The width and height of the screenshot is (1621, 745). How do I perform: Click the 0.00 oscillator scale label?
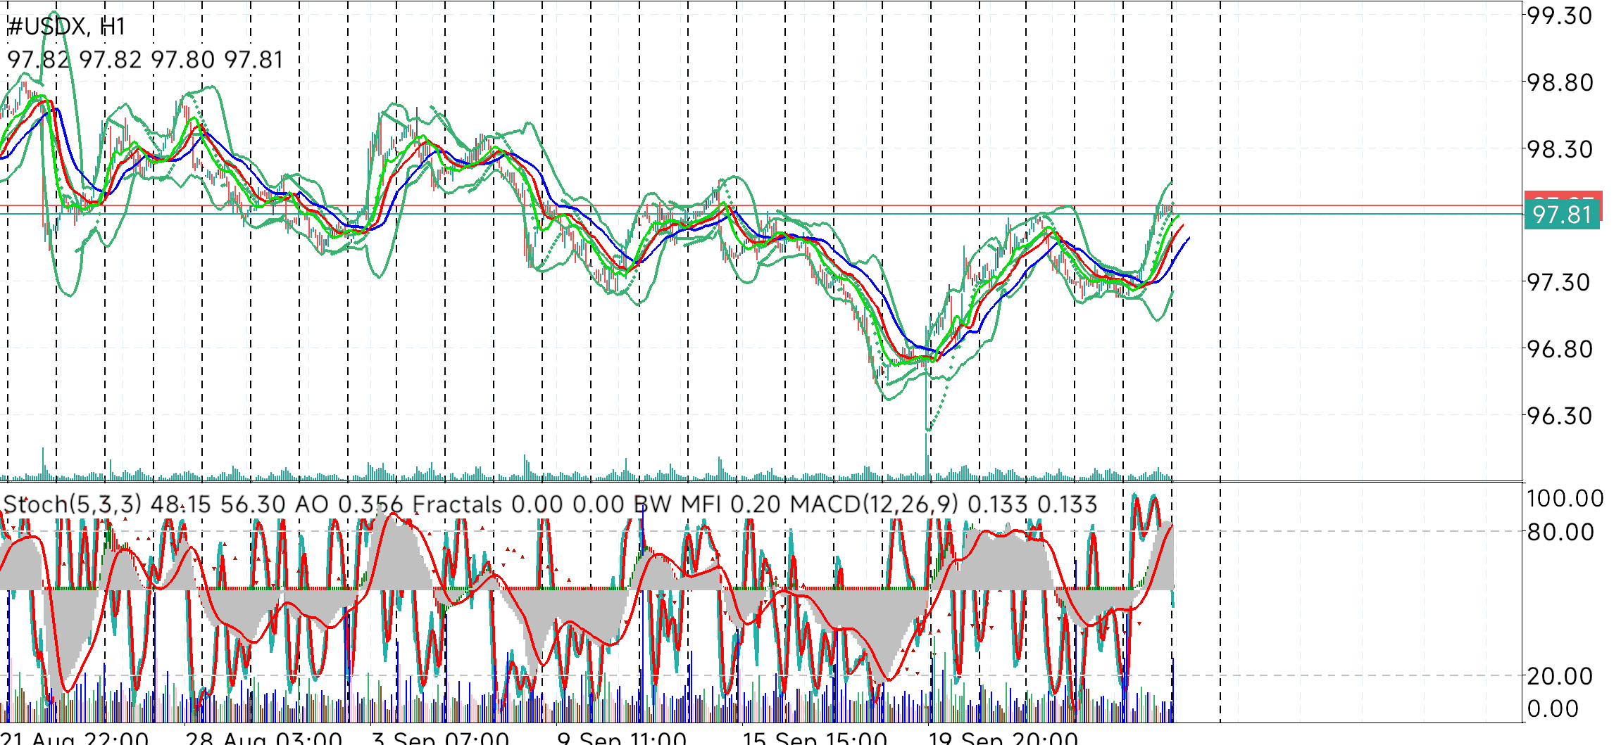click(1552, 708)
